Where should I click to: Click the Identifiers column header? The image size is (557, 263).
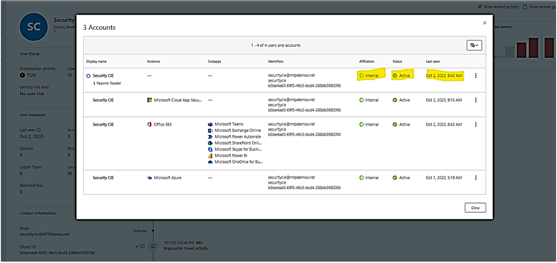coord(275,61)
